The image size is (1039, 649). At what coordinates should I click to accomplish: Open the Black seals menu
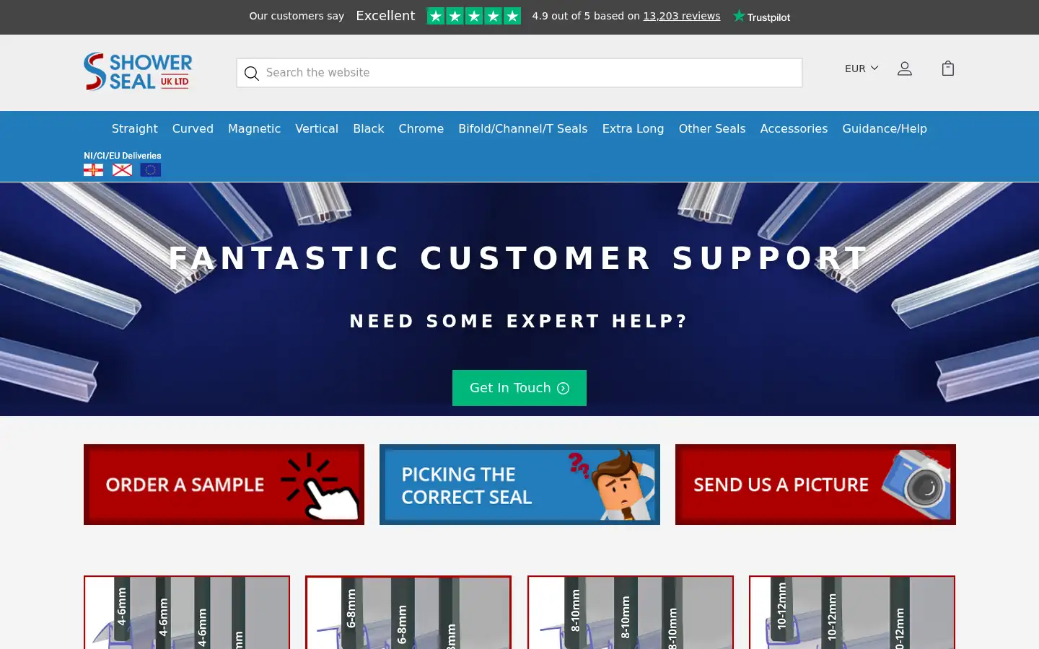tap(369, 128)
